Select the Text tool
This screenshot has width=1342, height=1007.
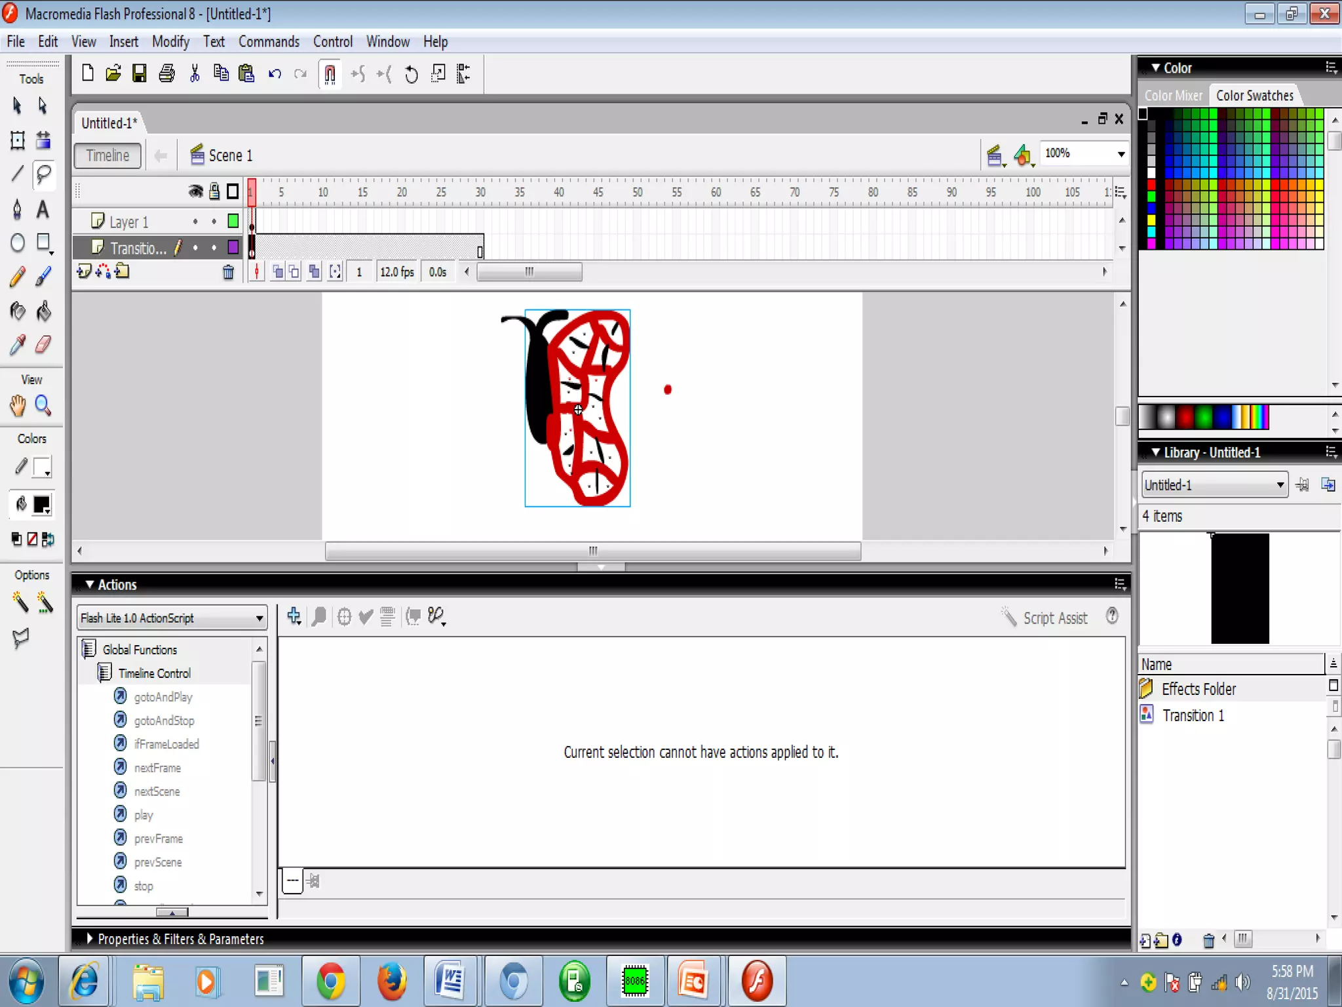click(x=43, y=209)
